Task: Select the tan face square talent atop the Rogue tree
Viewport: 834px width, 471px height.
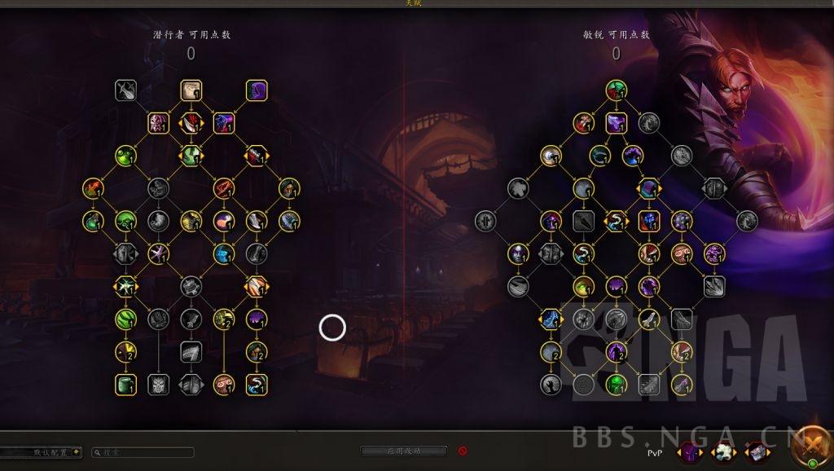Action: tap(191, 90)
